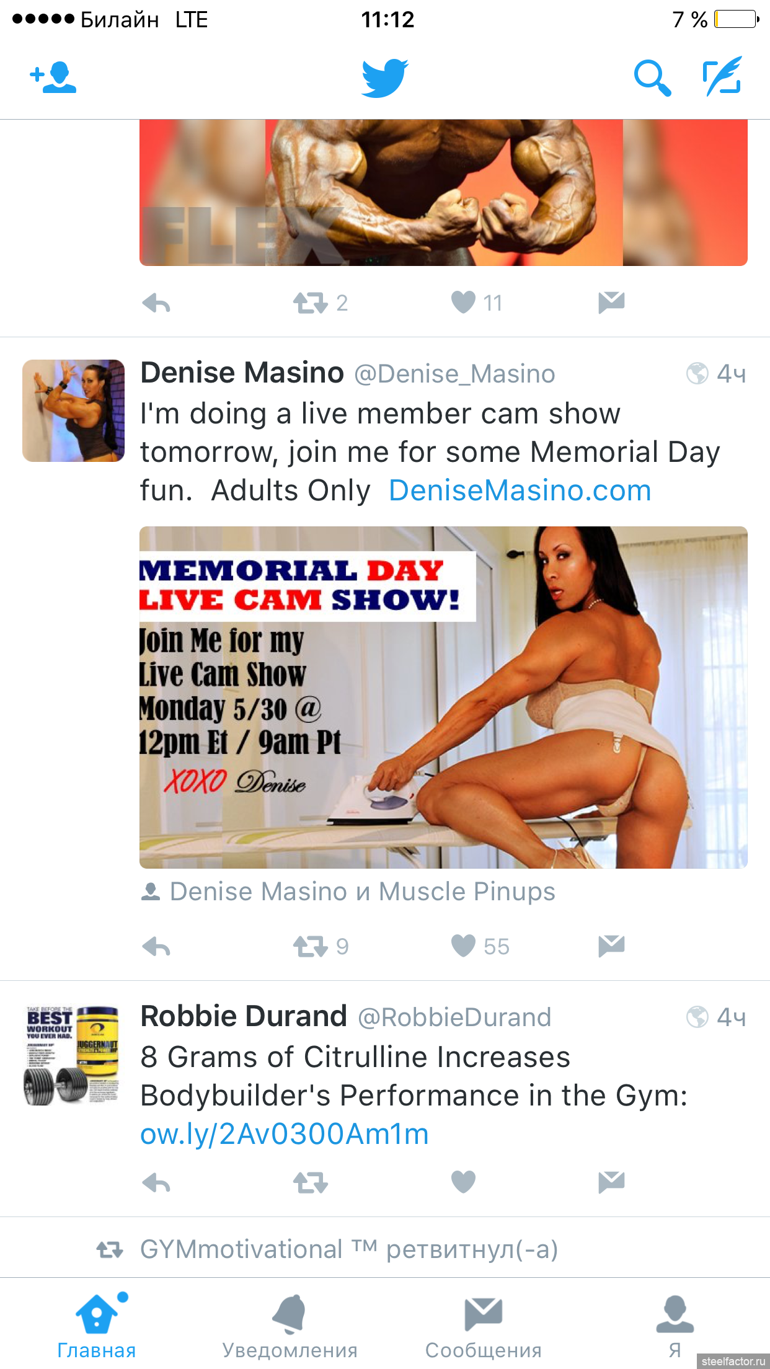The height and width of the screenshot is (1369, 770).
Task: Share Robbie Durand's tweet by message icon
Action: click(611, 1182)
